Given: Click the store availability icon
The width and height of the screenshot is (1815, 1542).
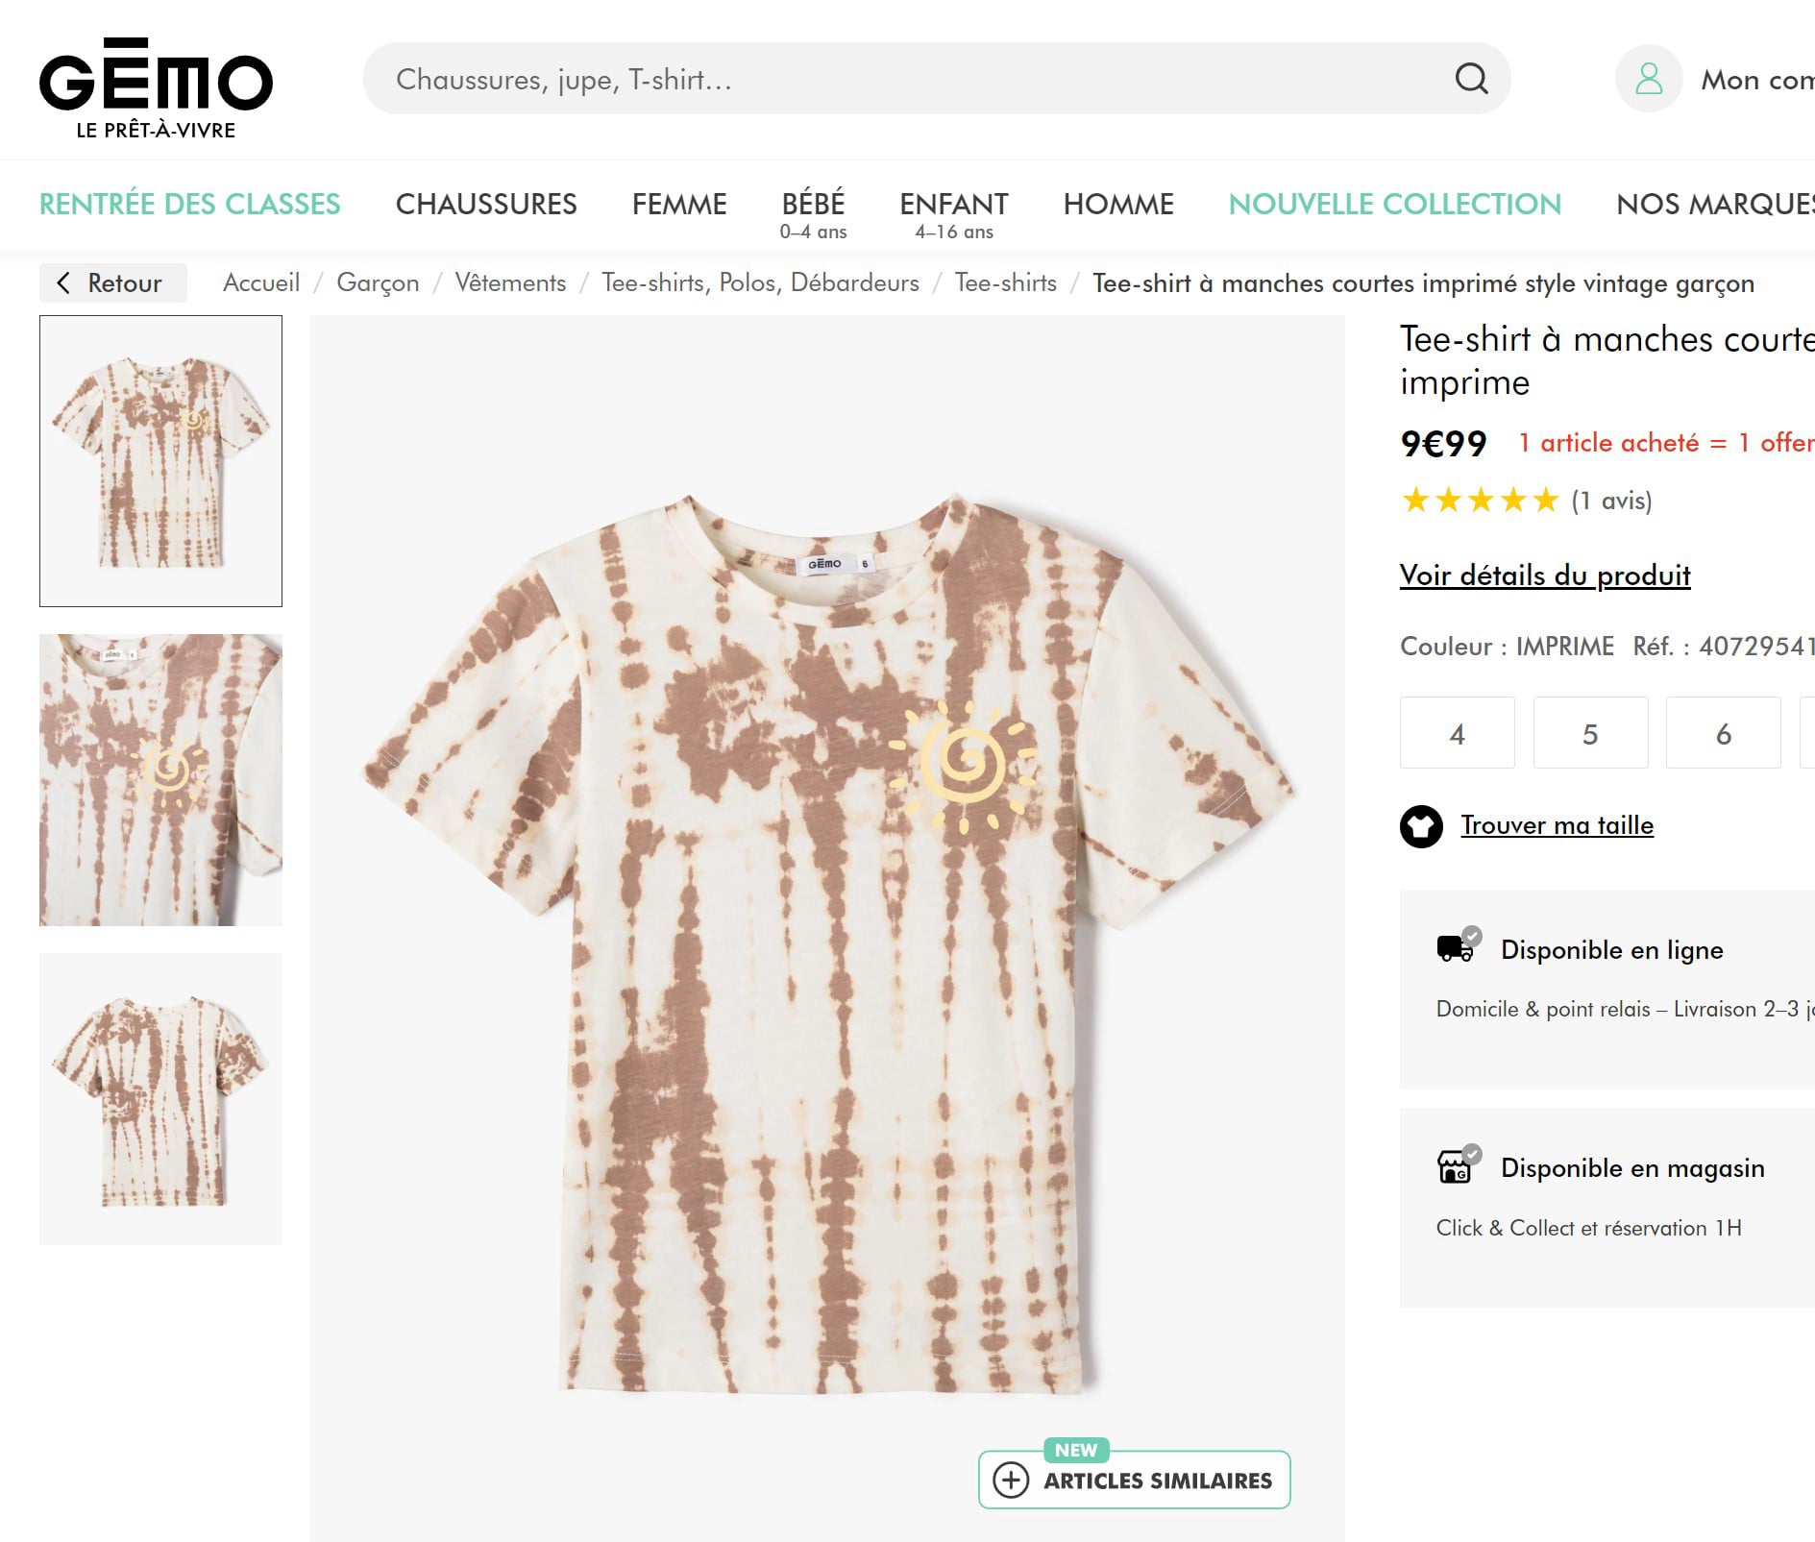Looking at the screenshot, I should tap(1456, 1167).
